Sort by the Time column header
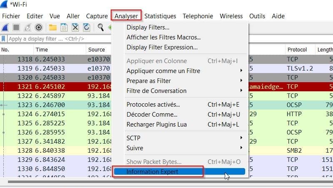 click(x=60, y=50)
